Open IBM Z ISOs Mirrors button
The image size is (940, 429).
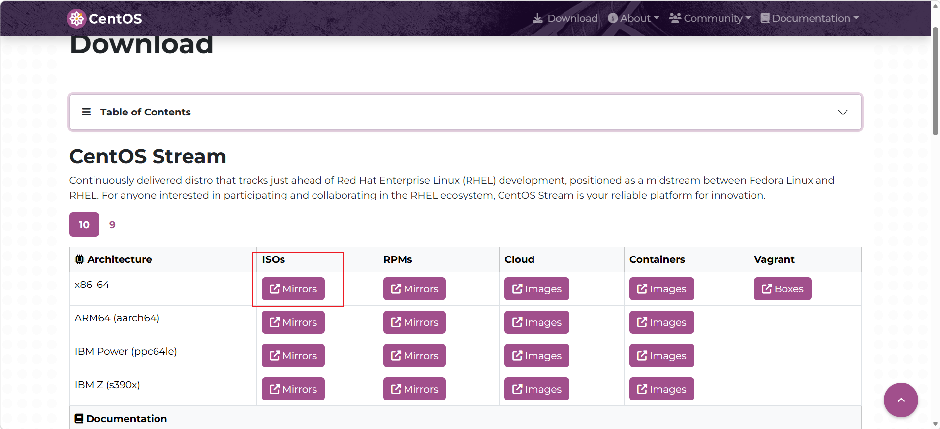[293, 389]
